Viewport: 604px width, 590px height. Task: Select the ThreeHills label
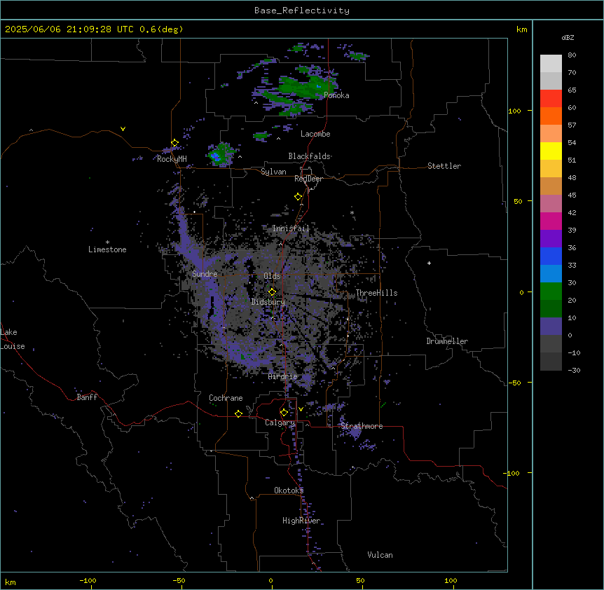coord(376,293)
